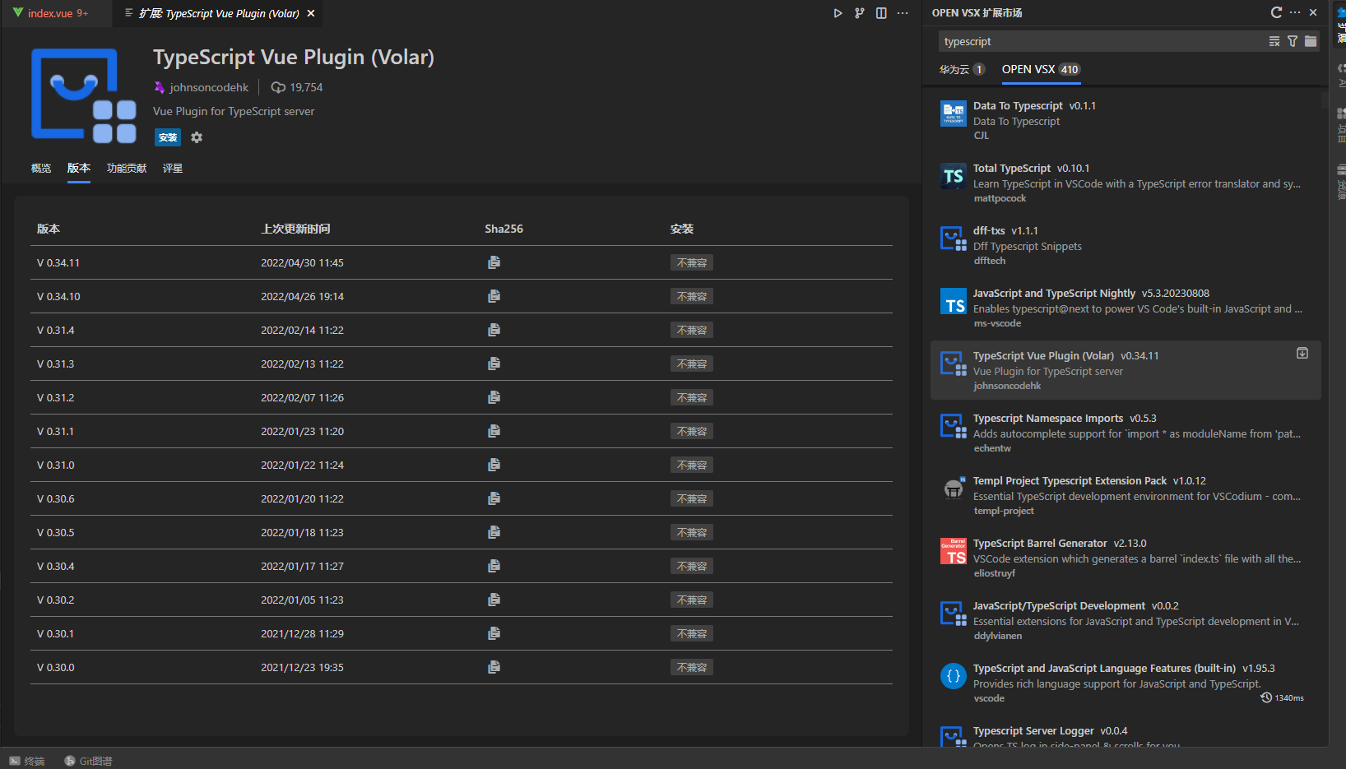Copy Sha256 for version V 0.31.4
Image resolution: width=1346 pixels, height=769 pixels.
pyautogui.click(x=494, y=330)
